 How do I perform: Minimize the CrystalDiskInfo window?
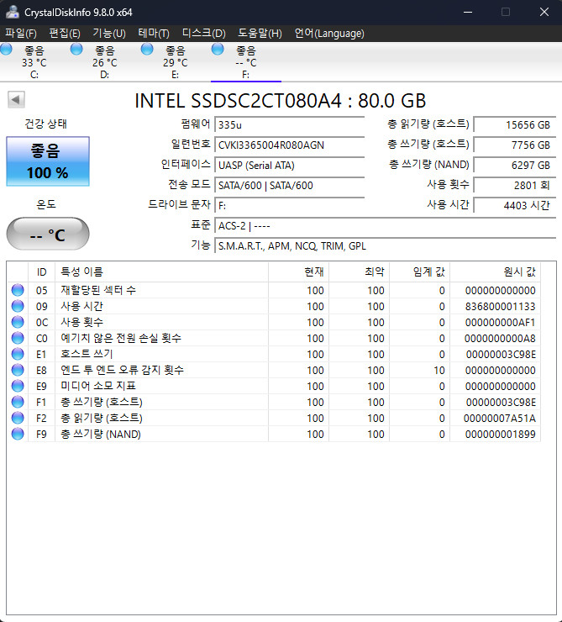point(468,12)
